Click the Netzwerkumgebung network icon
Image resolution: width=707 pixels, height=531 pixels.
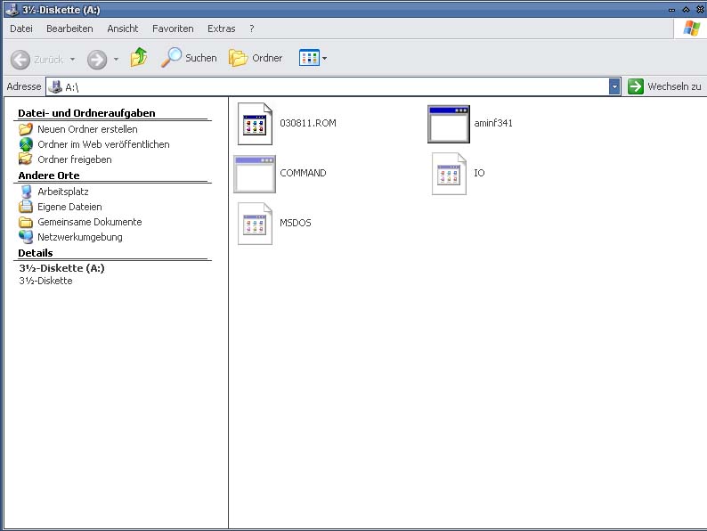pos(26,237)
